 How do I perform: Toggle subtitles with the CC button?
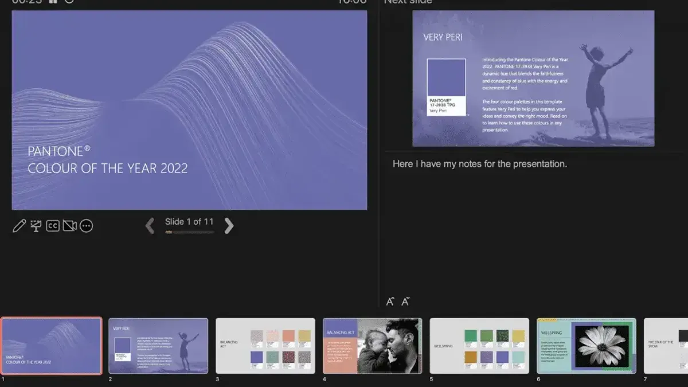tap(53, 226)
